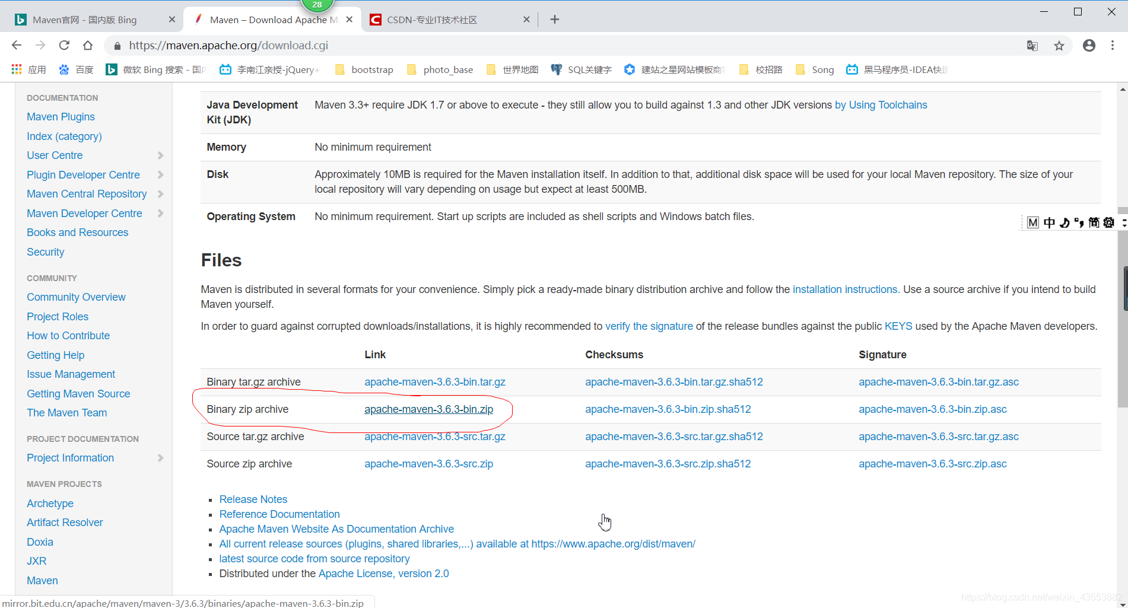The image size is (1128, 608).
Task: Open the Chrome three-dot menu
Action: (x=1113, y=45)
